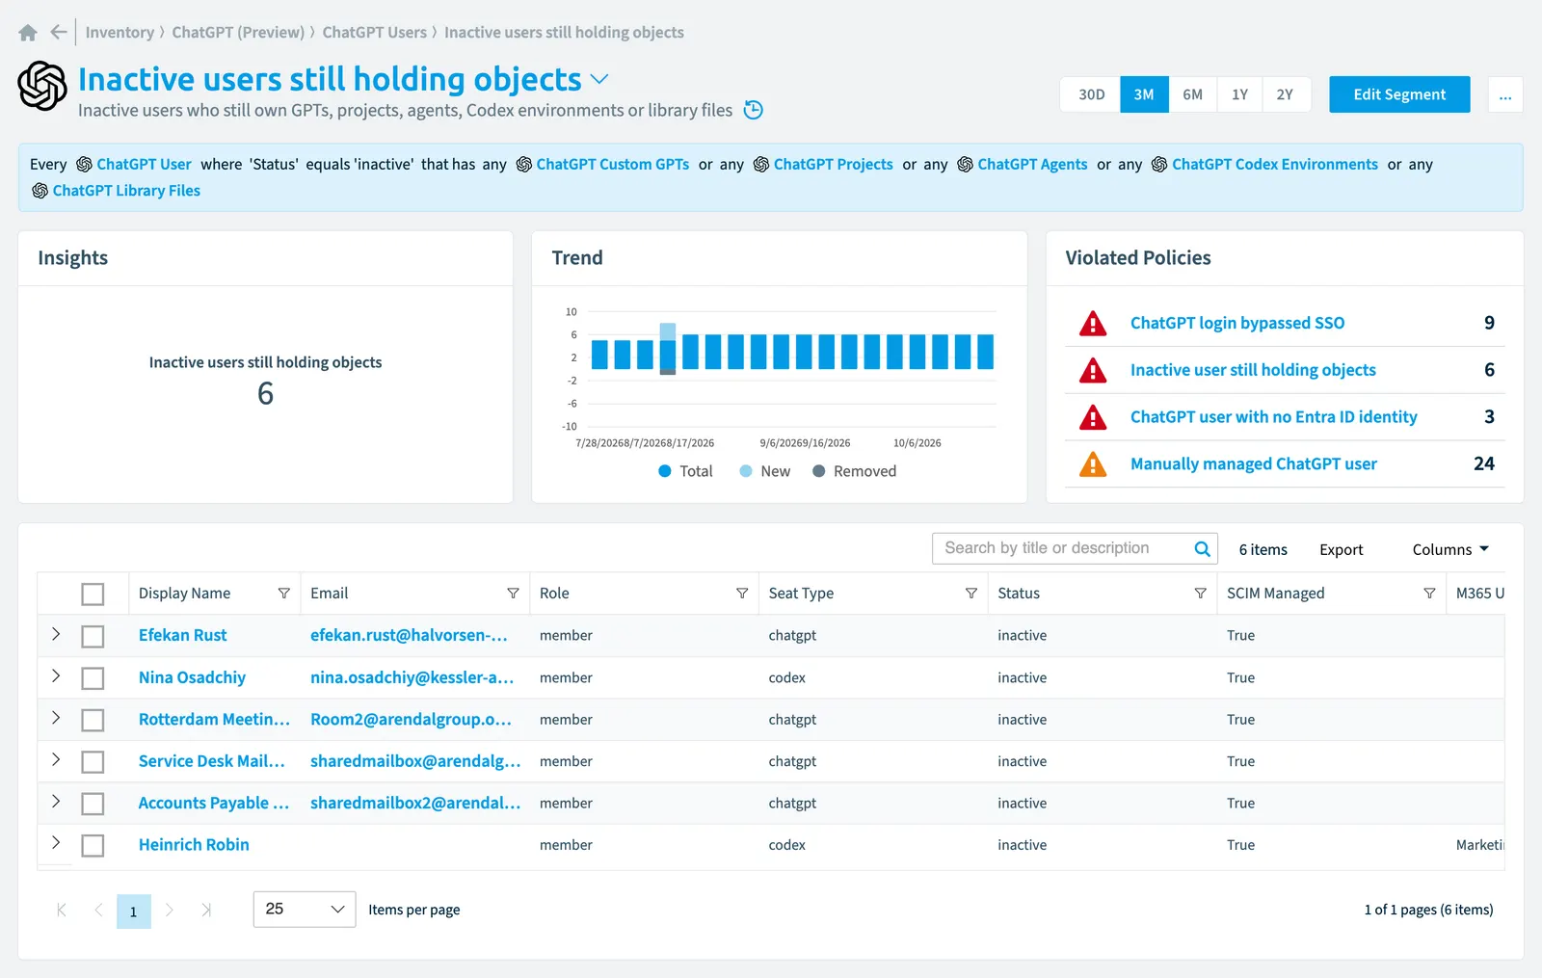Select the 6M time range
Viewport: 1542px width, 978px height.
point(1193,94)
